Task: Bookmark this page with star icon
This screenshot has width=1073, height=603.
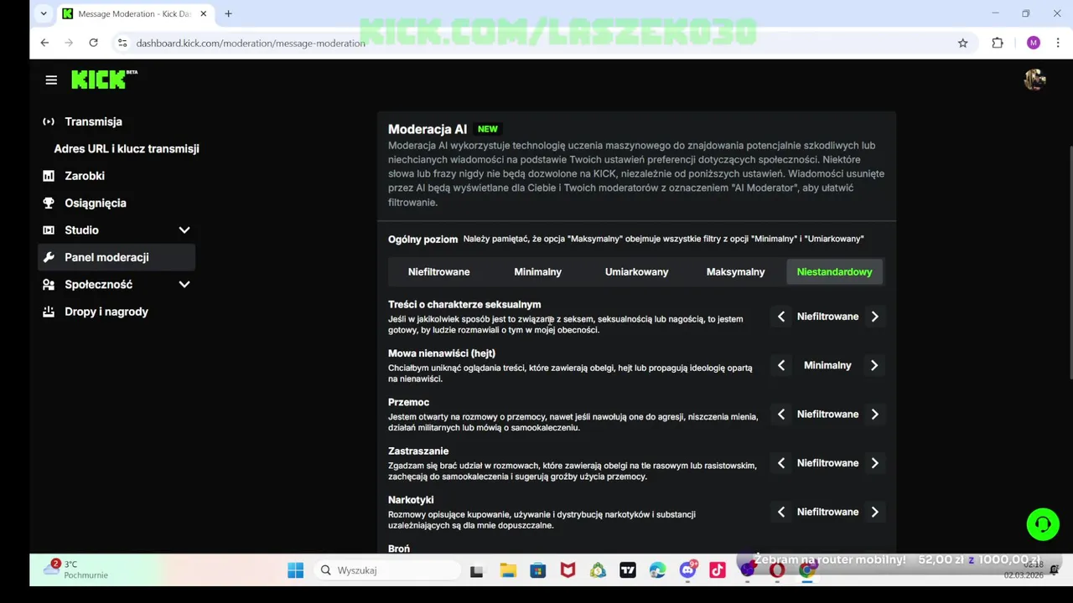Action: [x=962, y=43]
